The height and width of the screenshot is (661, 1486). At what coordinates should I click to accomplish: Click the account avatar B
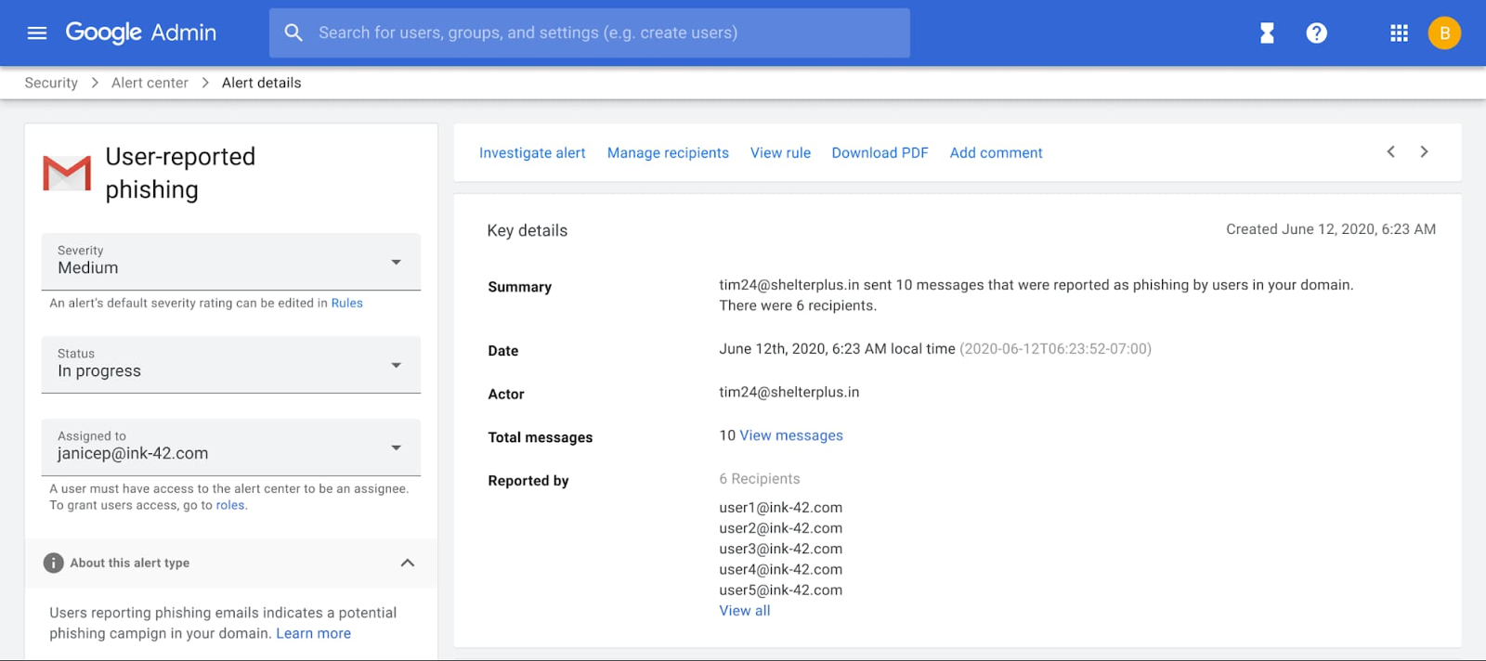[x=1444, y=33]
